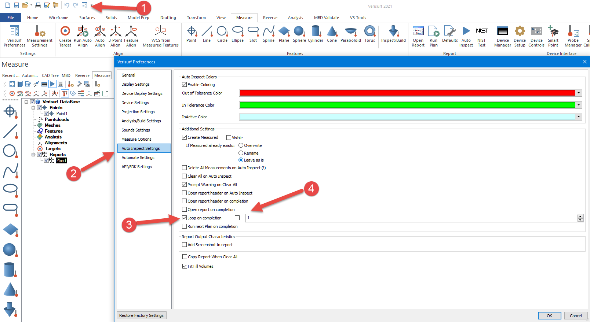Click the light cyan InActive color swatch

407,117
